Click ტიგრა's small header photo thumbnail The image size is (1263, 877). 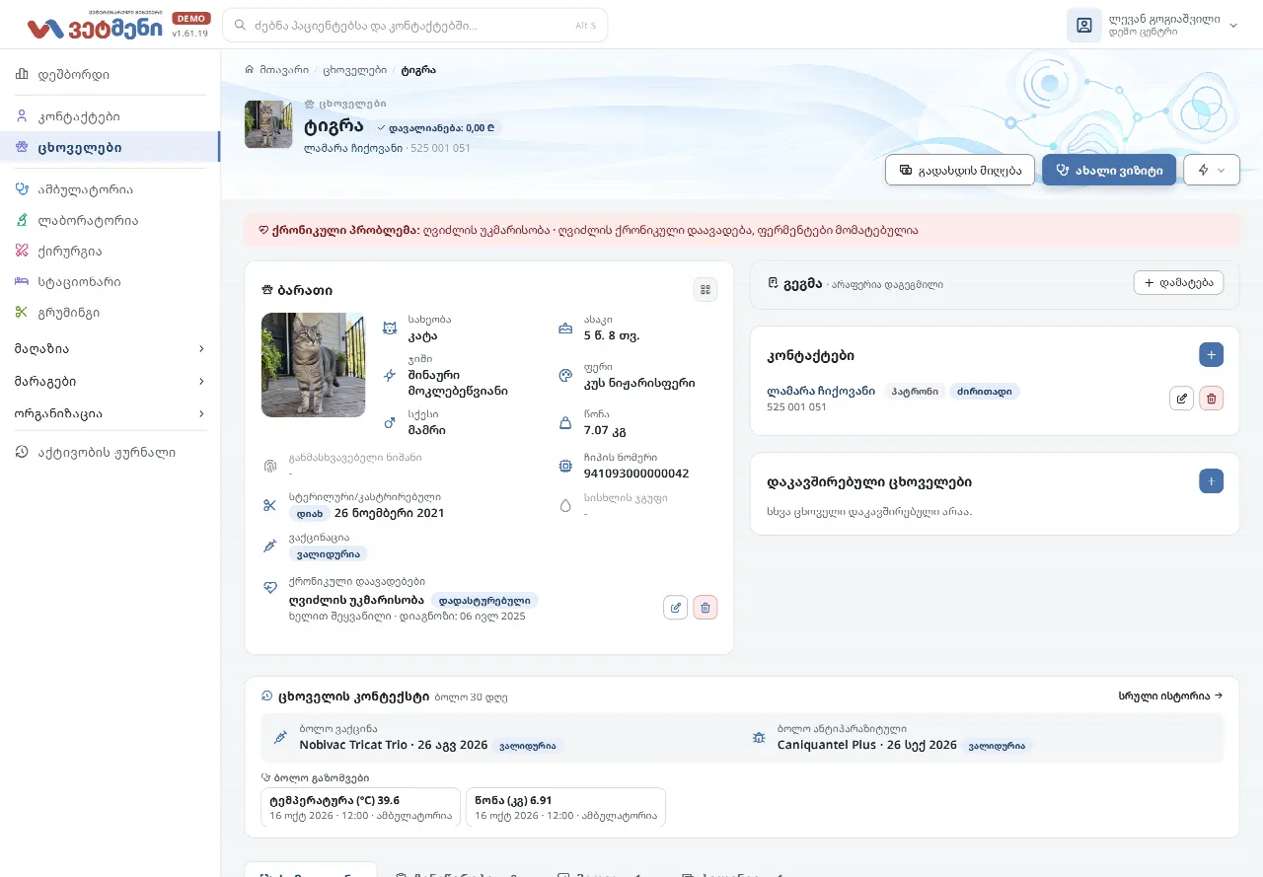(268, 124)
